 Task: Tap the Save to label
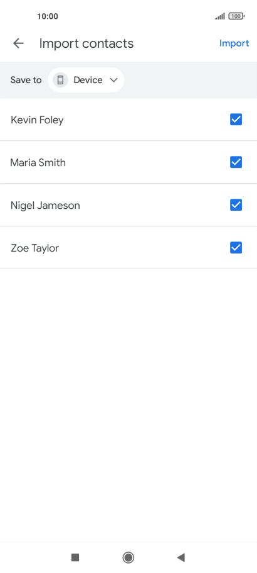tap(26, 80)
